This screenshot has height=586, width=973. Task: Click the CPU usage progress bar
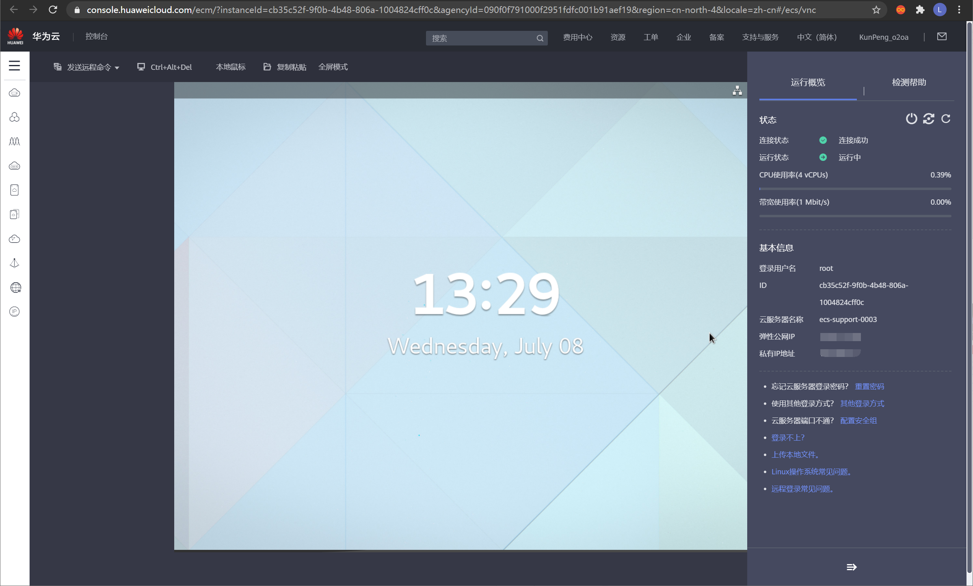855,189
